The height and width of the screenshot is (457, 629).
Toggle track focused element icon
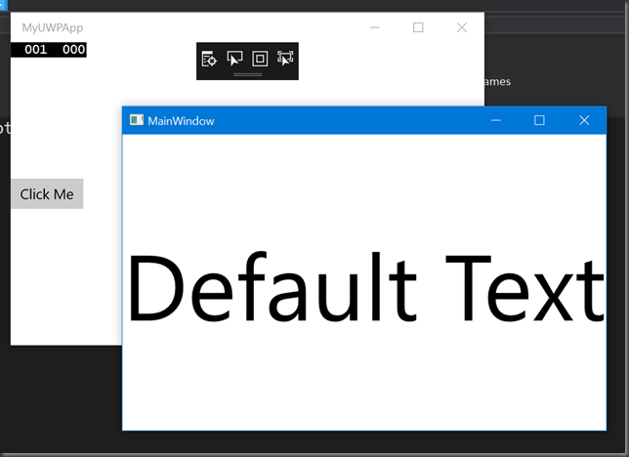tap(285, 59)
